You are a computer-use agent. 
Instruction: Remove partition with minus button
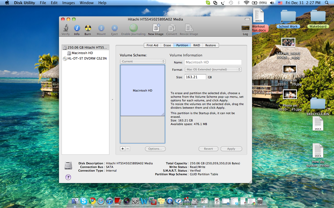(x=128, y=149)
